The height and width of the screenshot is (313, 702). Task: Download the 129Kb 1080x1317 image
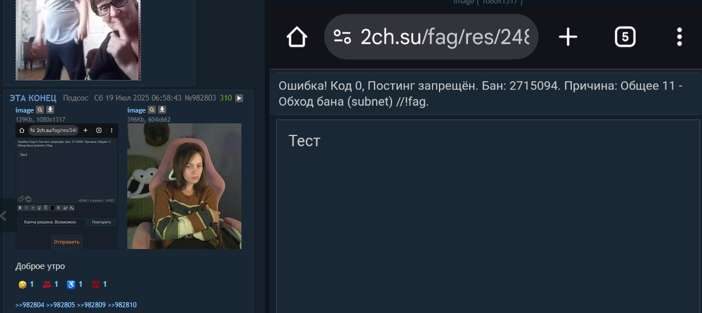(50, 110)
